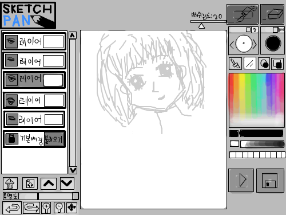Play the drawing replay with the triangle button
Screen dimensions: 286x215
(x=241, y=180)
